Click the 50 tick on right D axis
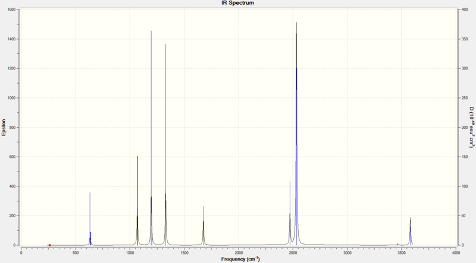The image size is (476, 263). (x=464, y=216)
